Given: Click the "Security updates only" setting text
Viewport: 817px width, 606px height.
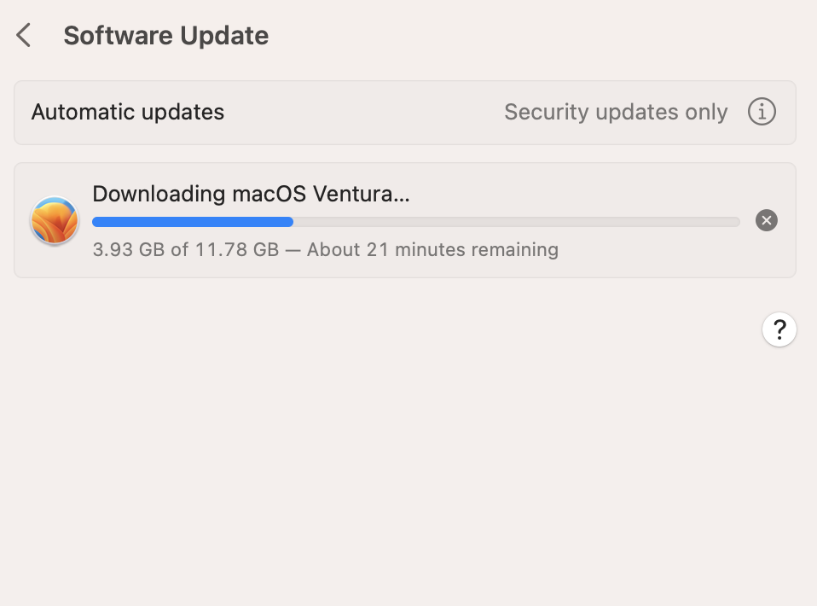Looking at the screenshot, I should [616, 112].
